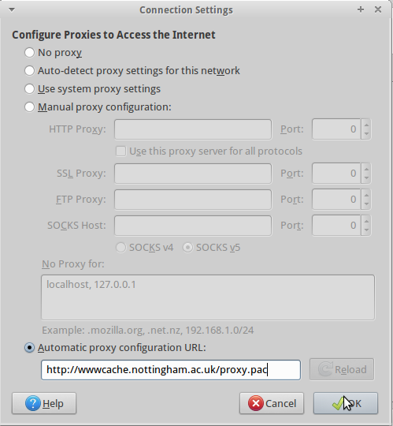Select the SOCKS v4 radio option

click(x=120, y=248)
